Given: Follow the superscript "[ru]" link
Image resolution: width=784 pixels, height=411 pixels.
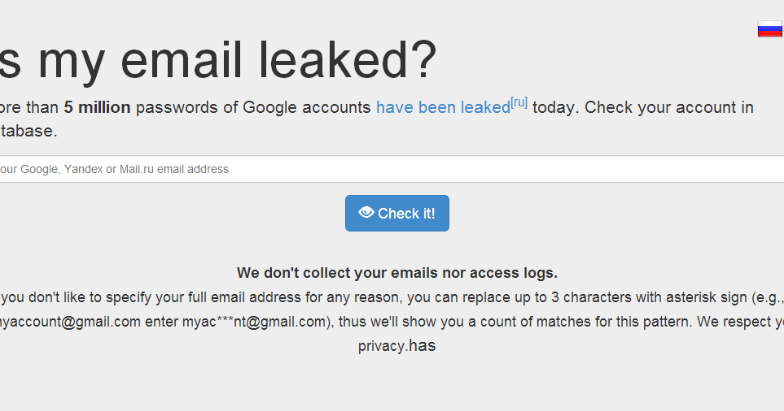Looking at the screenshot, I should click(519, 102).
